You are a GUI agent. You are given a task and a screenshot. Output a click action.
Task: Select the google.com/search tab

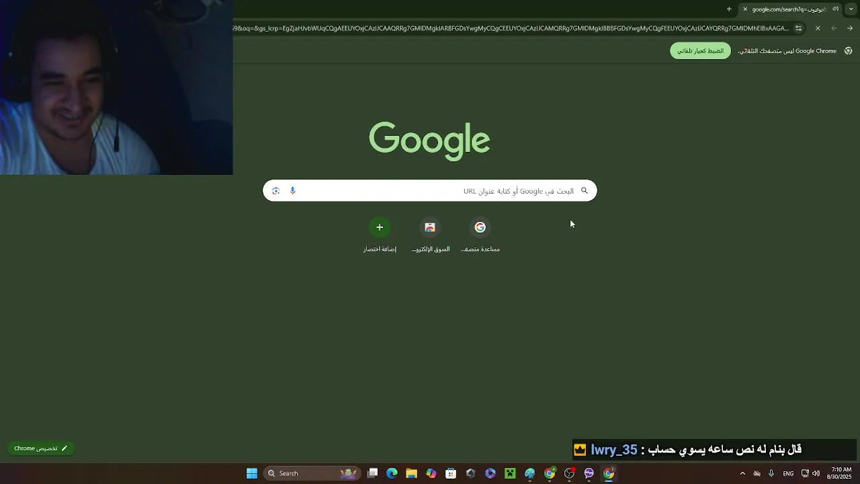pos(791,9)
